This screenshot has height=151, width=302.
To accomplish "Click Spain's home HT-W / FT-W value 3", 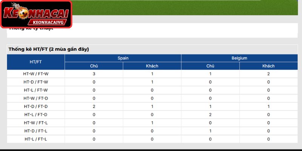I will pyautogui.click(x=94, y=74).
